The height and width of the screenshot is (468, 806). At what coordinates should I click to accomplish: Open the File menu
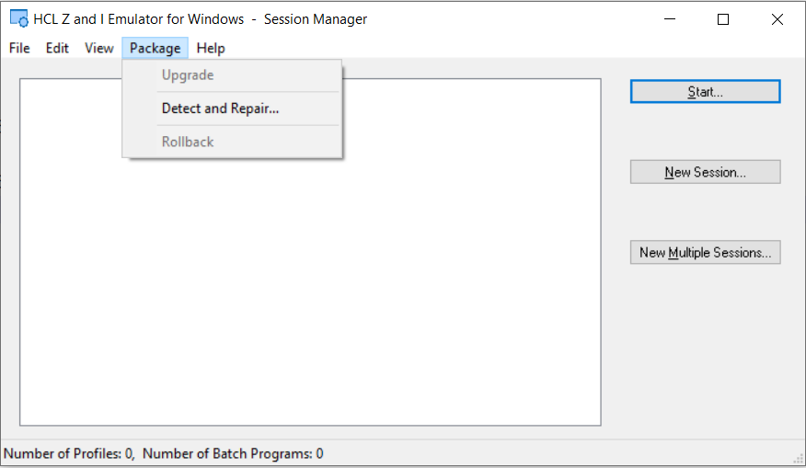pos(19,48)
